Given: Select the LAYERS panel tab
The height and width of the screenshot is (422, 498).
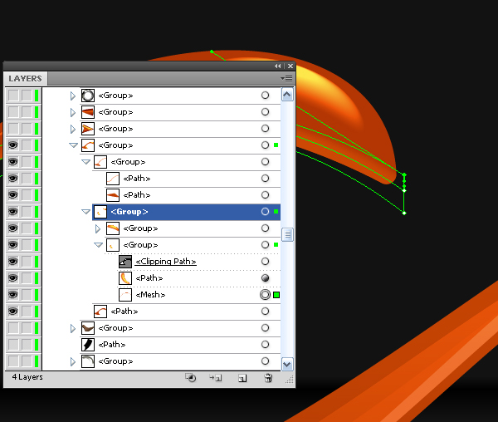Looking at the screenshot, I should coord(26,78).
